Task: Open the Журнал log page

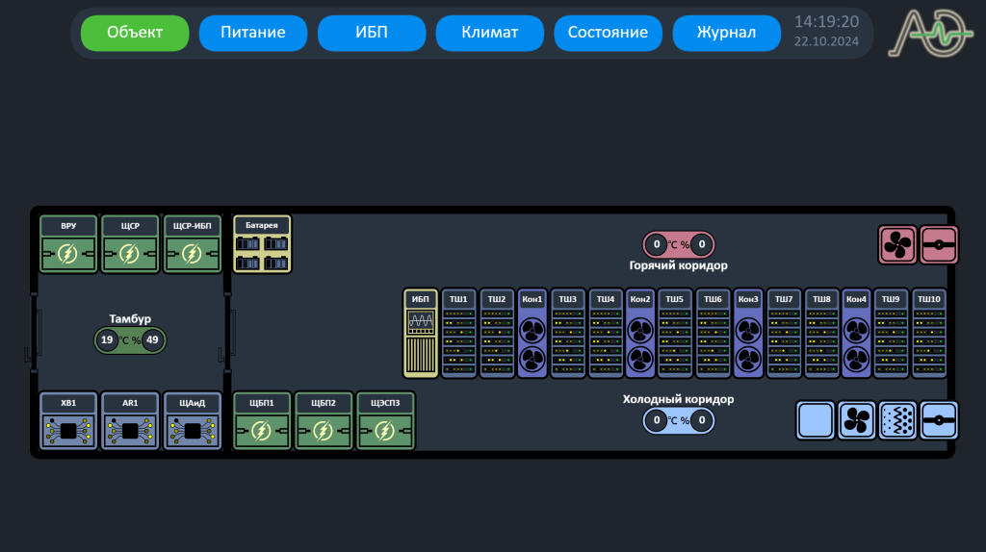Action: [x=726, y=33]
